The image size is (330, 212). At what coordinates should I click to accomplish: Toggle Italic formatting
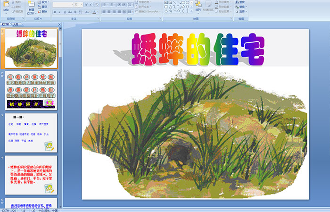tap(59, 12)
